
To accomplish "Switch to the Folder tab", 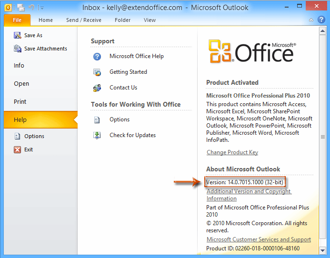I will (123, 20).
